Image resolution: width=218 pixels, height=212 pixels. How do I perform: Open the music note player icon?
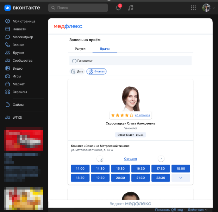pyautogui.click(x=131, y=8)
